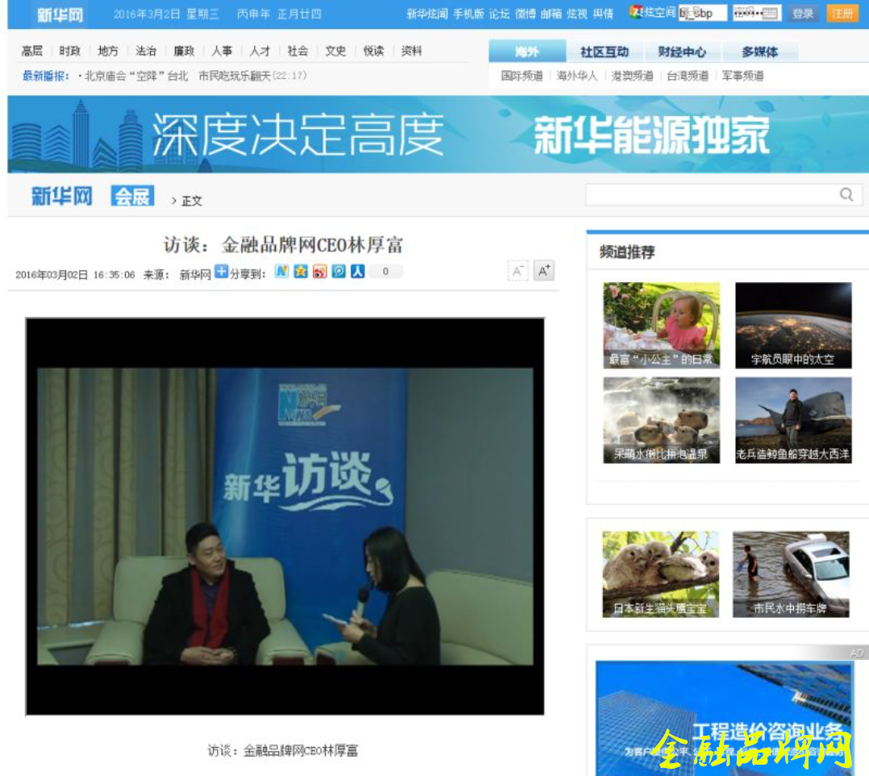Share to Tencent Weibo icon
Image resolution: width=869 pixels, height=776 pixels.
click(x=339, y=272)
